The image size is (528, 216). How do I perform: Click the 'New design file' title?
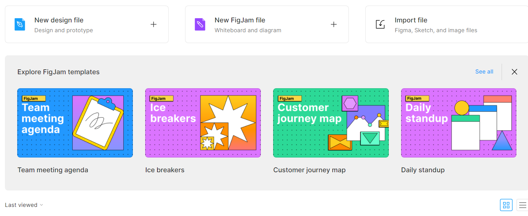[x=59, y=20]
